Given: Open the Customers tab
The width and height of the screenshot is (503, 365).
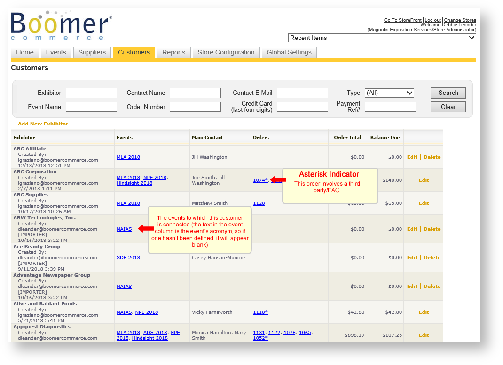Looking at the screenshot, I should [134, 52].
